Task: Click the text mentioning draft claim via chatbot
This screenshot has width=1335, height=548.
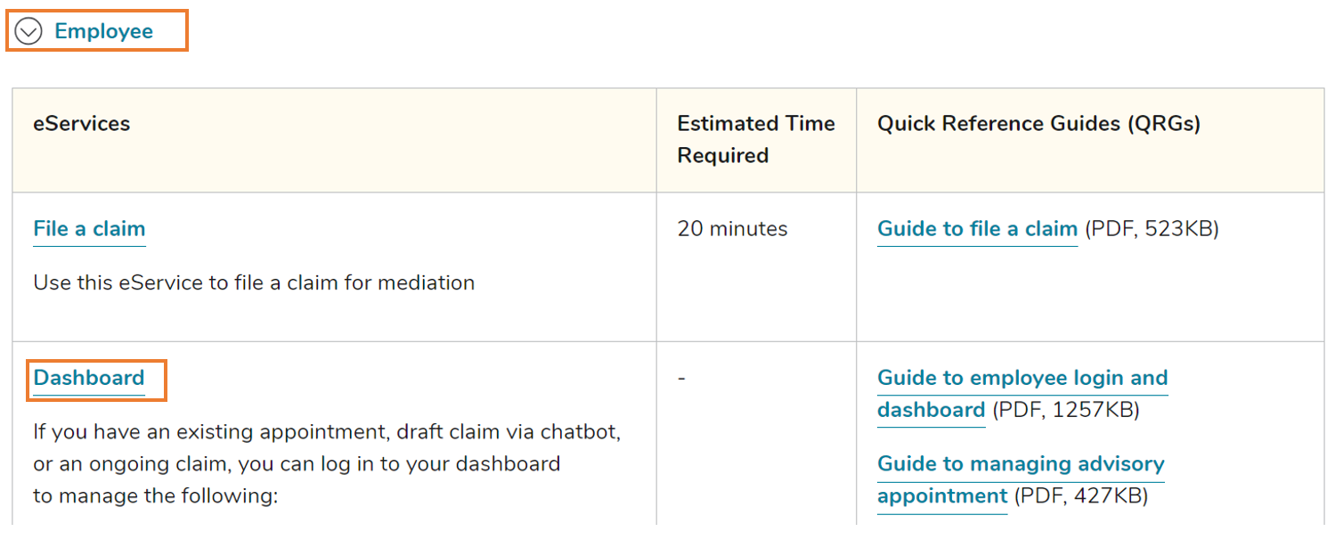Action: (x=327, y=432)
